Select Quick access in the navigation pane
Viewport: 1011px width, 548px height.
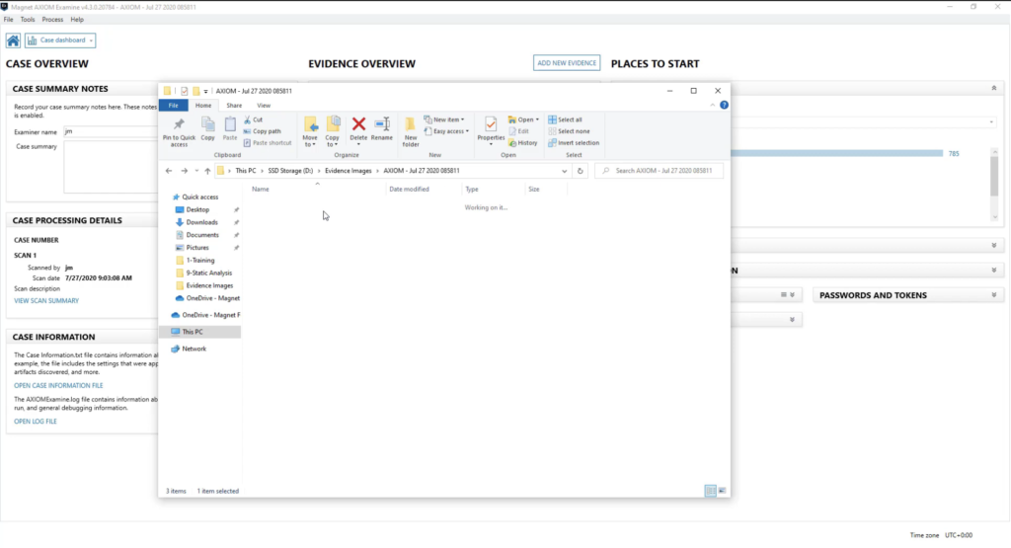click(x=199, y=197)
